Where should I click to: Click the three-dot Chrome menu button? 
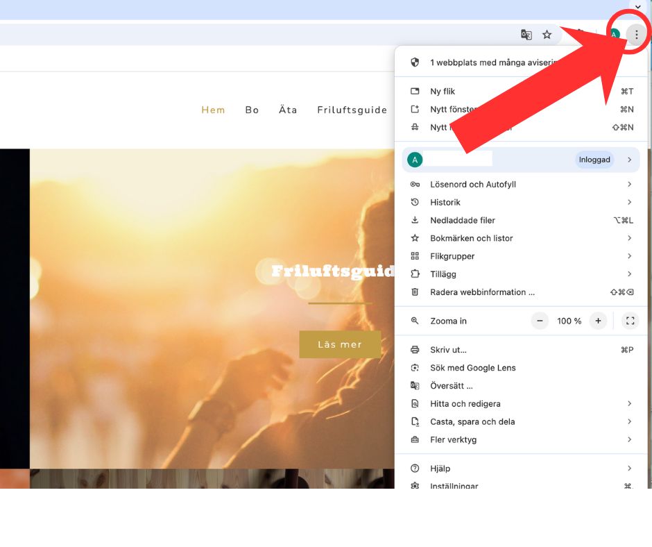pyautogui.click(x=636, y=35)
